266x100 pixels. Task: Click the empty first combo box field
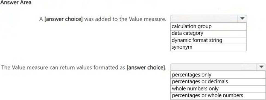click(x=204, y=19)
